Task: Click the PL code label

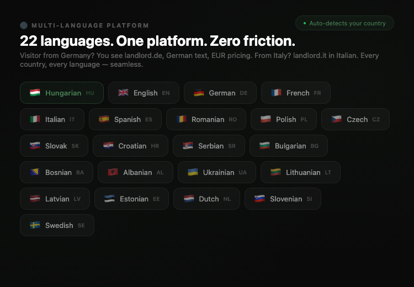Action: pos(304,119)
